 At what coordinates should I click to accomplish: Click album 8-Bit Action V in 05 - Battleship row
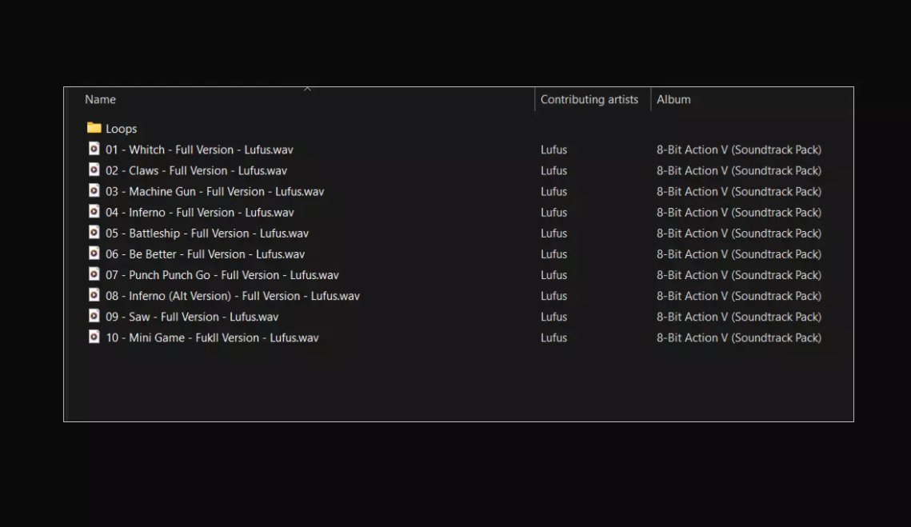(739, 233)
